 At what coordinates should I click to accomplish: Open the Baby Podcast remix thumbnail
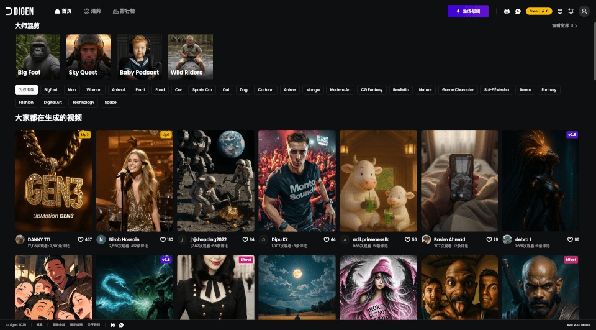point(139,57)
